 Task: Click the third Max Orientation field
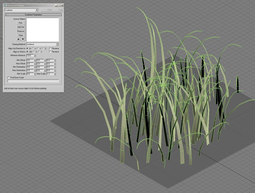click(50, 70)
